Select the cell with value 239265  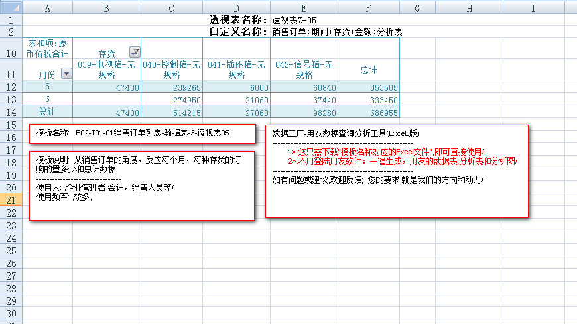point(172,87)
